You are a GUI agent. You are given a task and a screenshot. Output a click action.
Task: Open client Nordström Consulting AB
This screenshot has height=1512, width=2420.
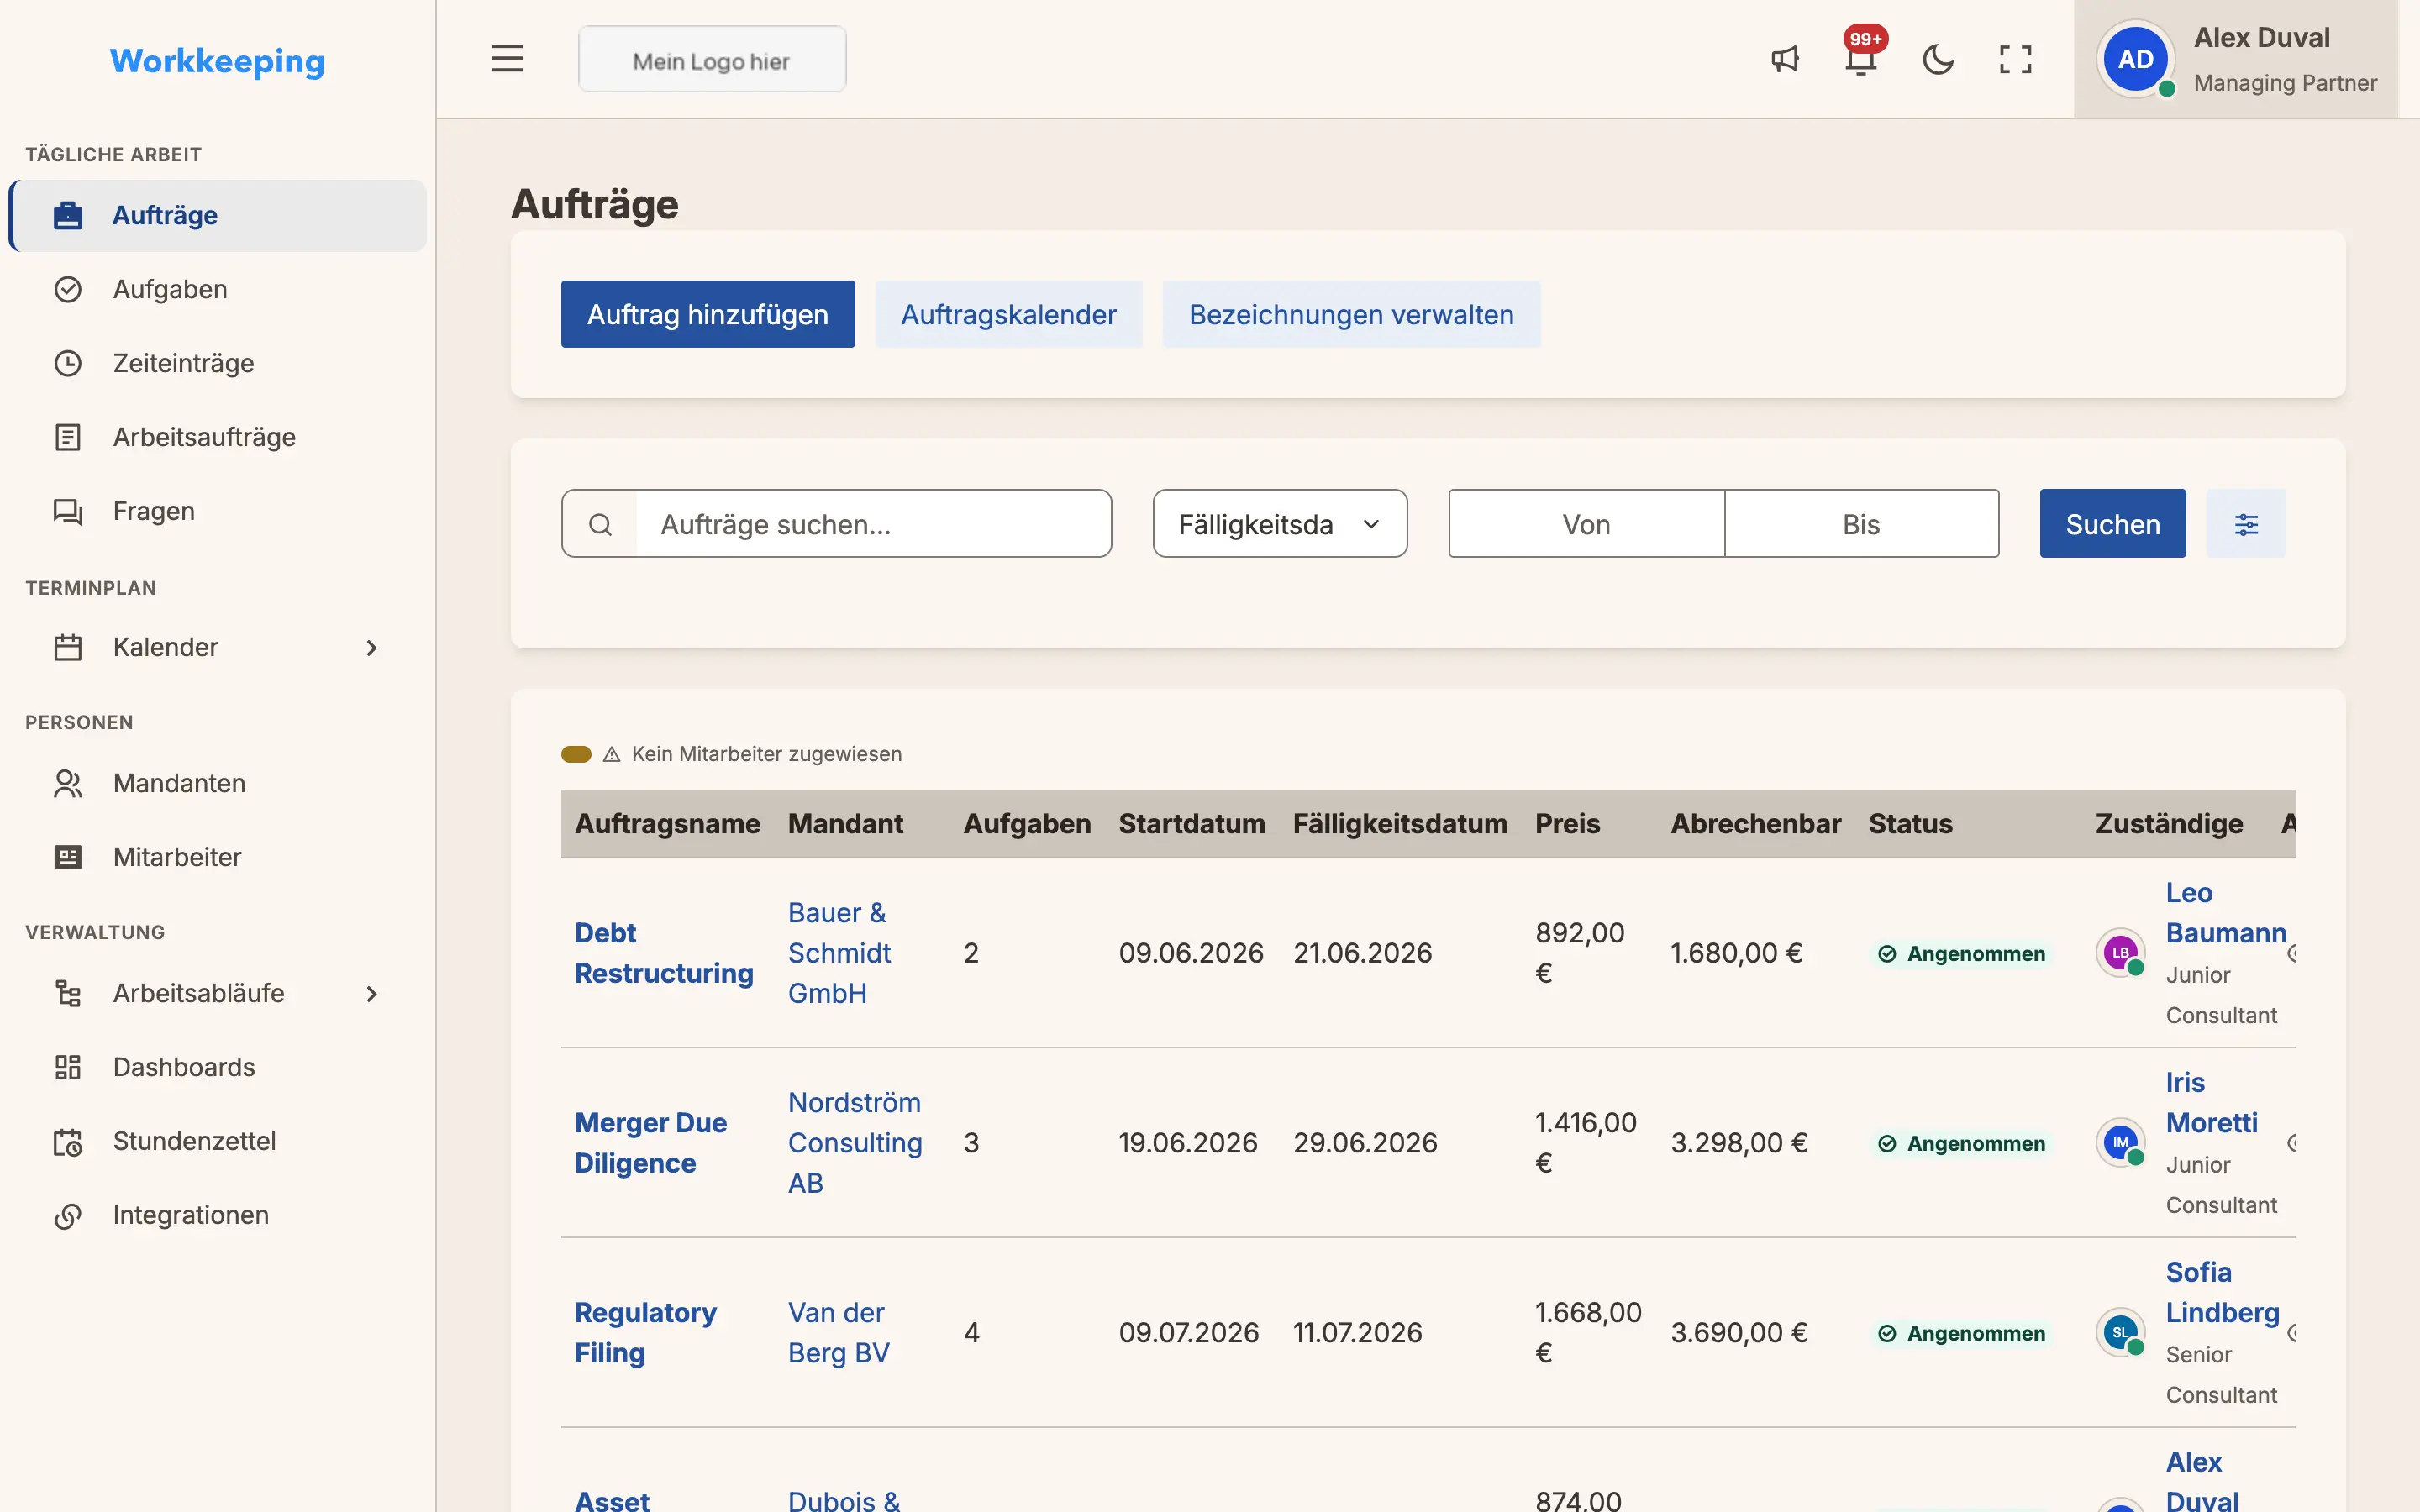[x=855, y=1142]
